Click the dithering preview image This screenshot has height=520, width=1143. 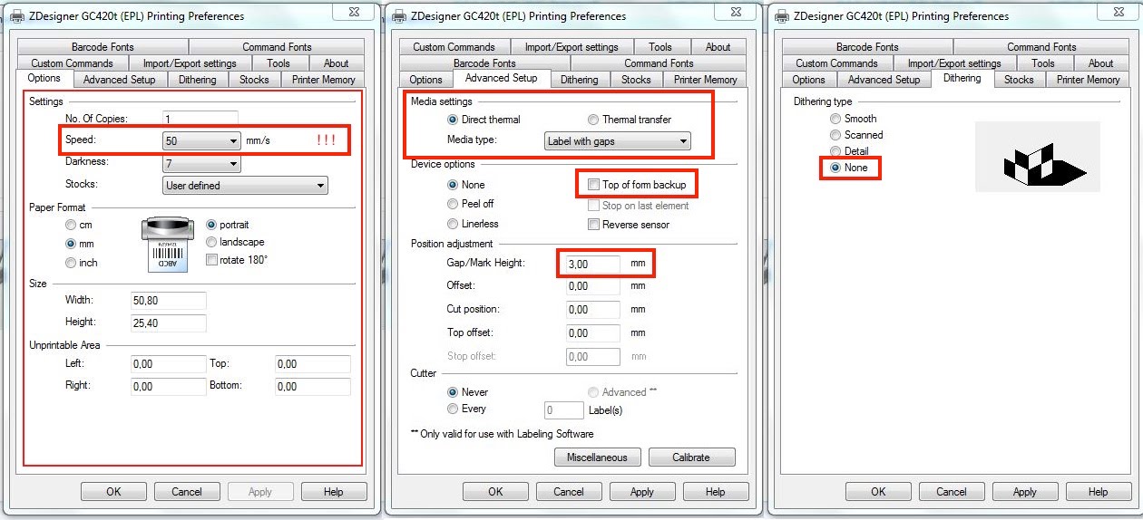click(1037, 157)
